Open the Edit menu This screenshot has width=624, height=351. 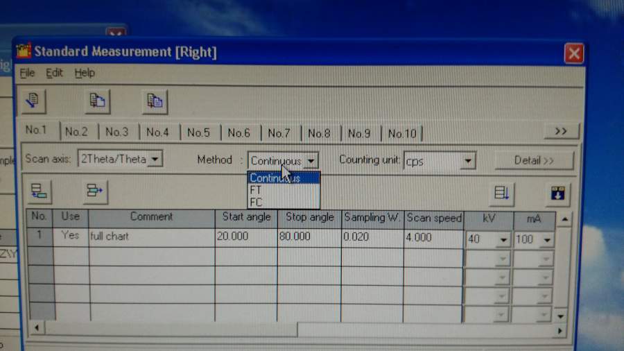tap(54, 73)
